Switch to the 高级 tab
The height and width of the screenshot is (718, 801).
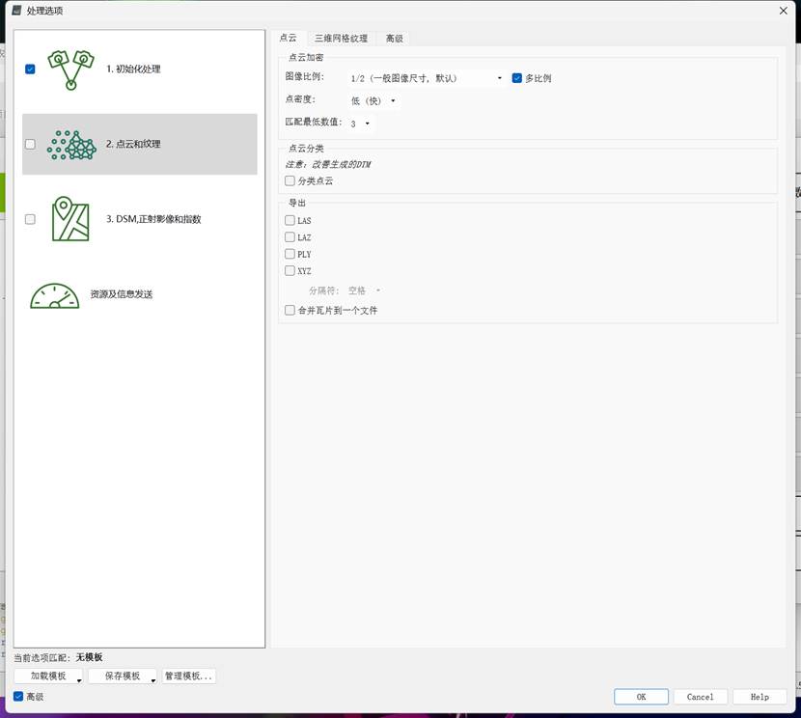[x=394, y=39]
